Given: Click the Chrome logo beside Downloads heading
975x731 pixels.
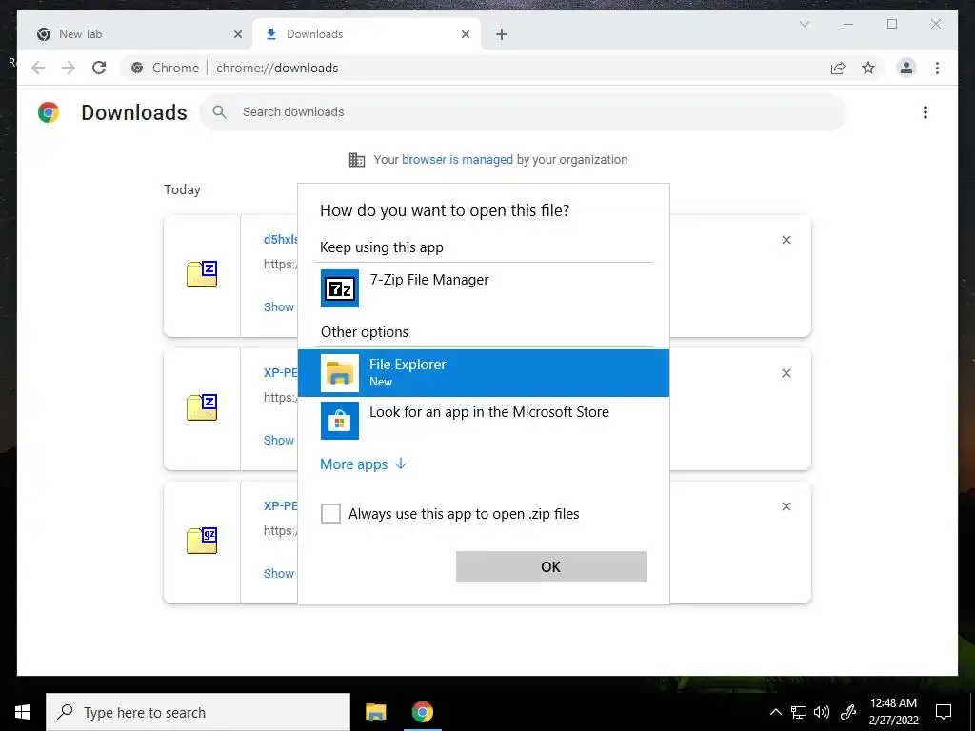Looking at the screenshot, I should point(49,112).
